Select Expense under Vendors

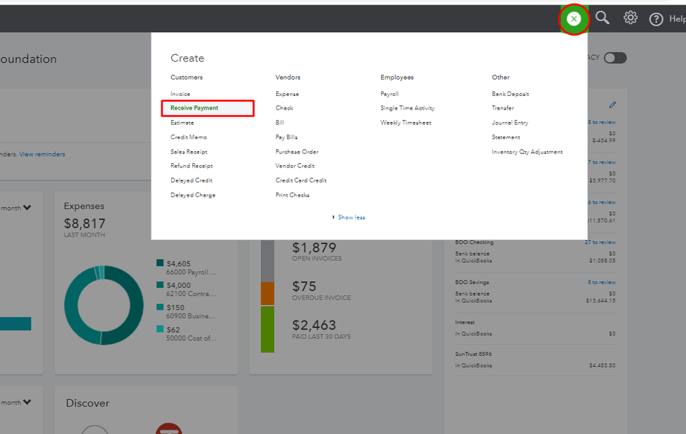pos(287,94)
